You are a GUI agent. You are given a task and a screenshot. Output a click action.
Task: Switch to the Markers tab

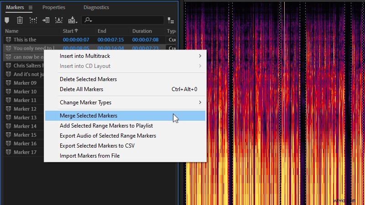(x=15, y=7)
